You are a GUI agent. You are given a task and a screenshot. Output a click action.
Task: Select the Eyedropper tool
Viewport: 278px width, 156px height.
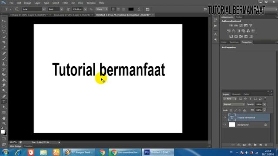(4, 48)
